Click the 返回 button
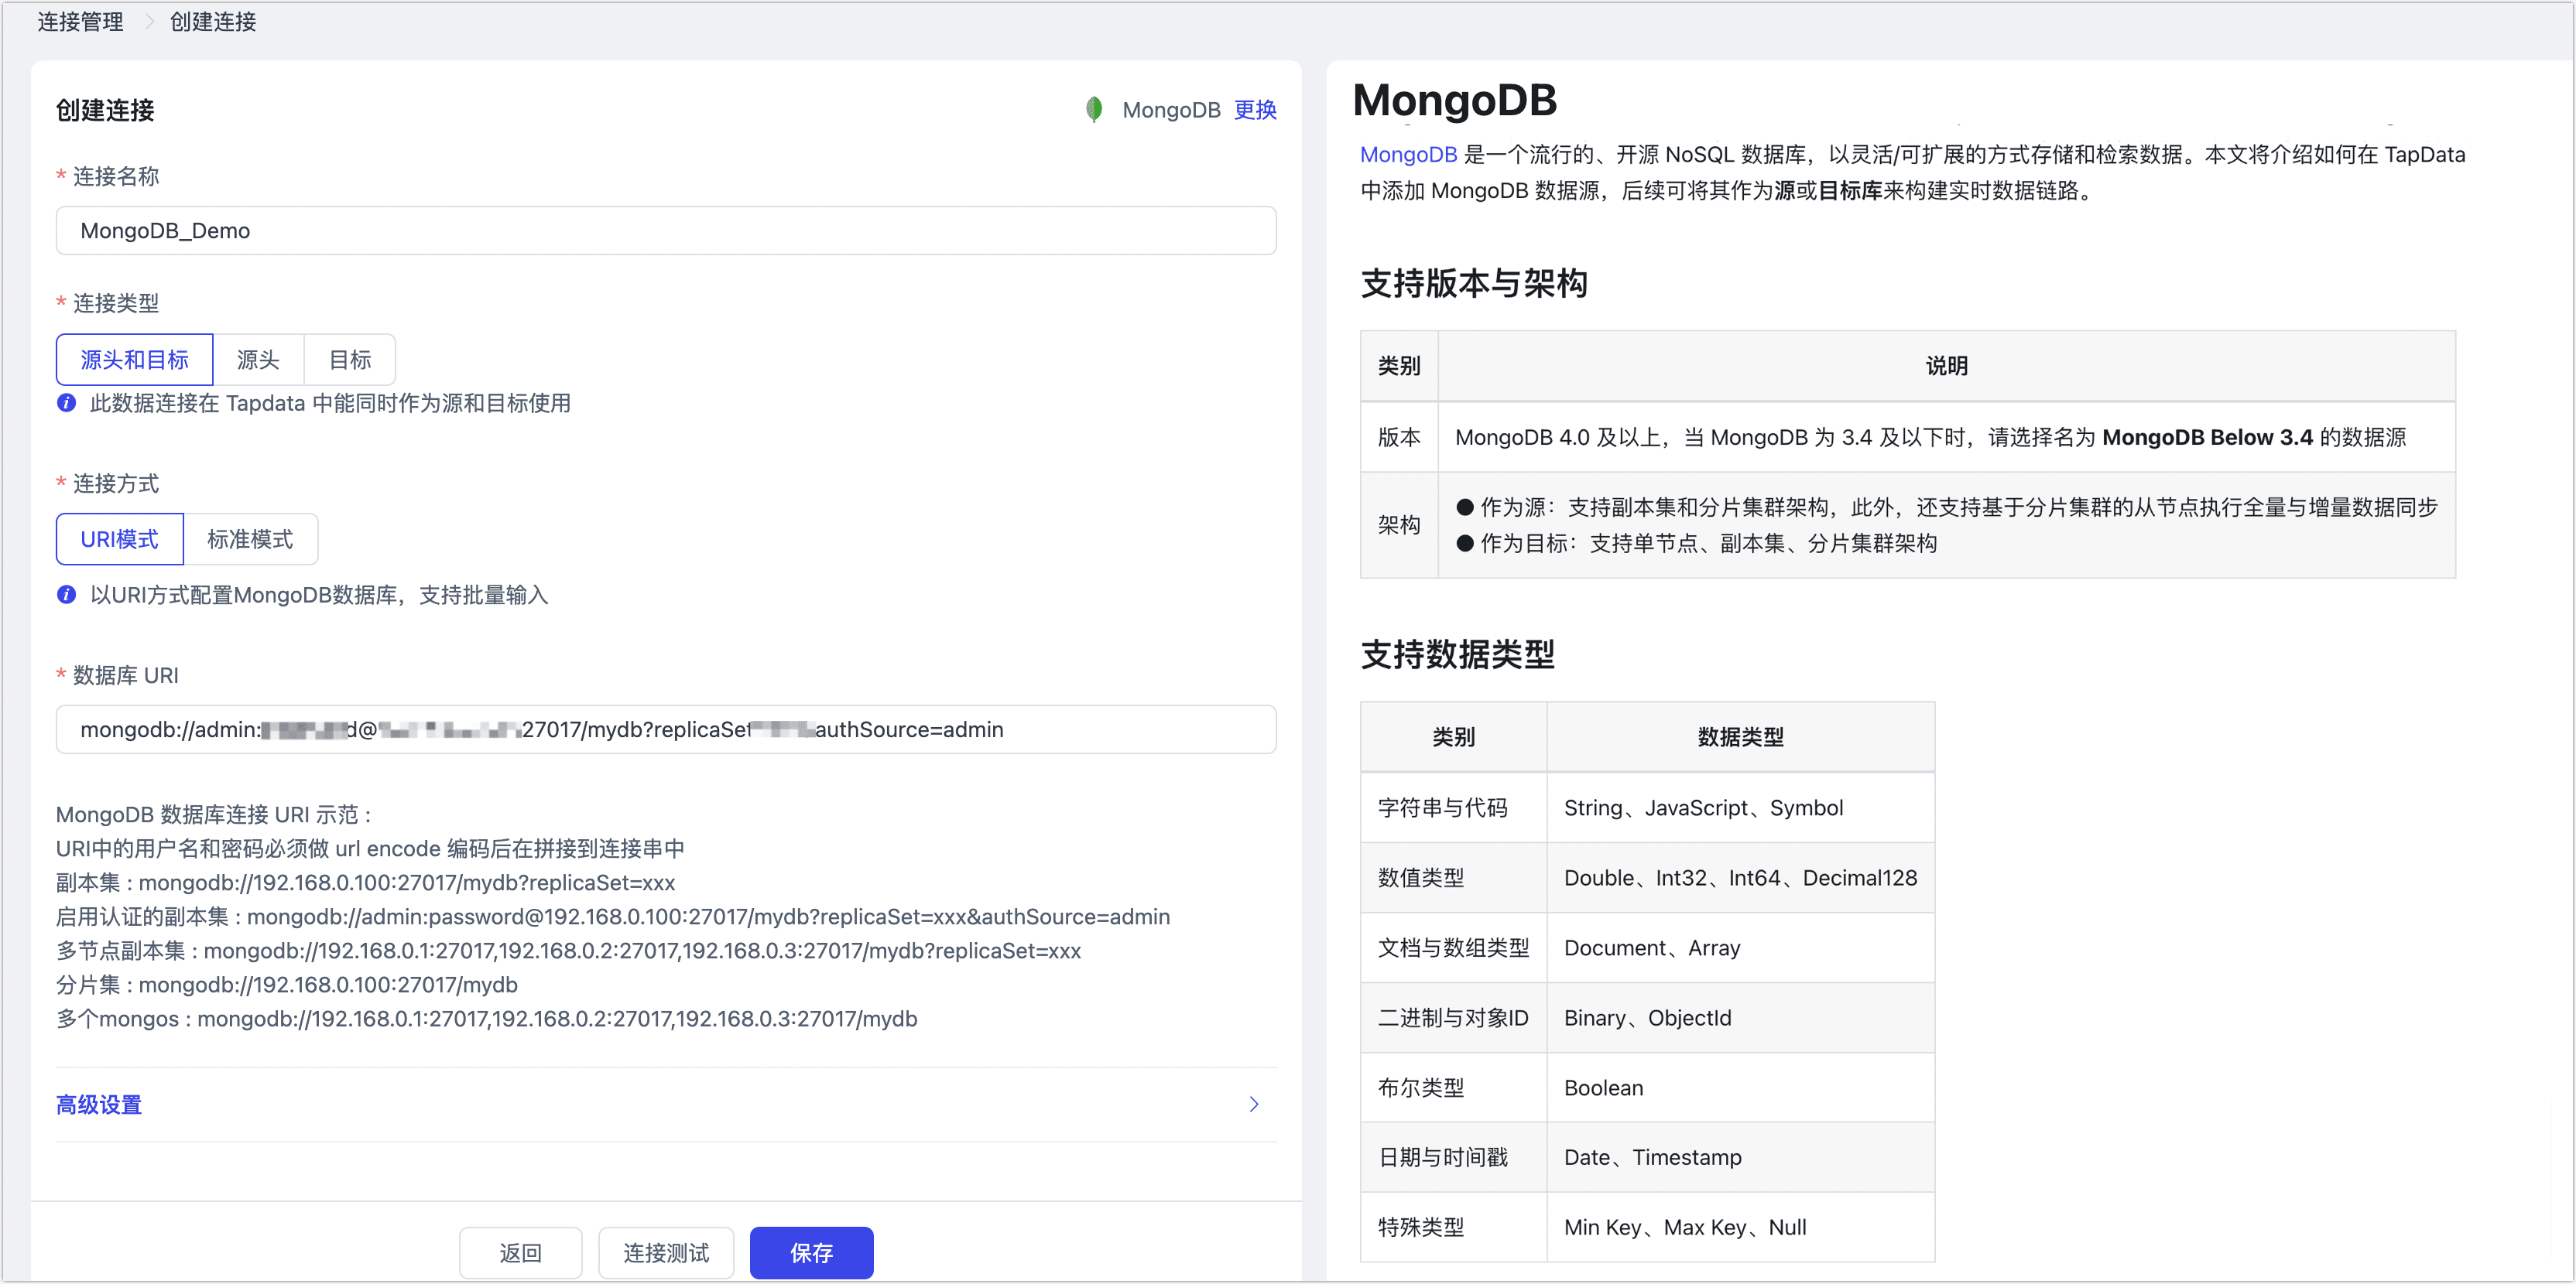Image resolution: width=2576 pixels, height=1284 pixels. click(520, 1252)
